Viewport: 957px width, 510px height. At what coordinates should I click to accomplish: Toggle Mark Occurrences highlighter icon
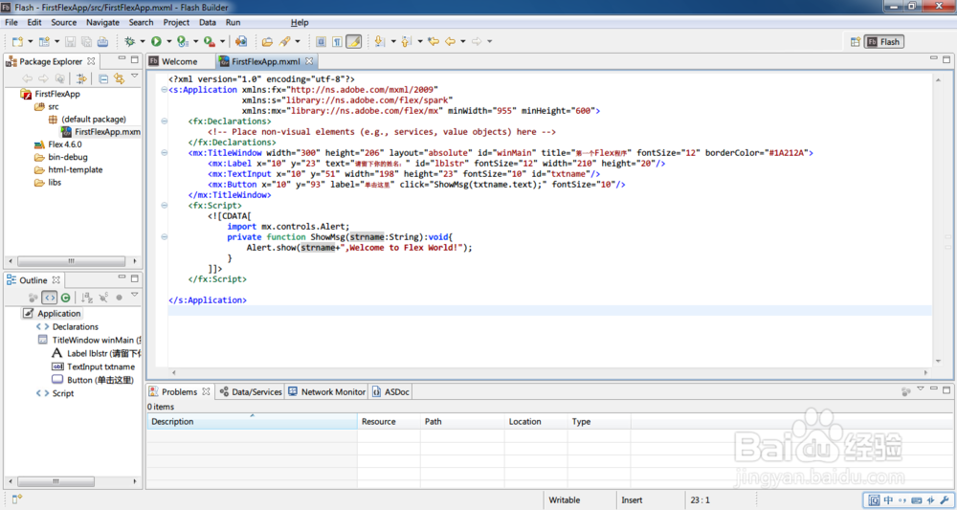tap(354, 41)
